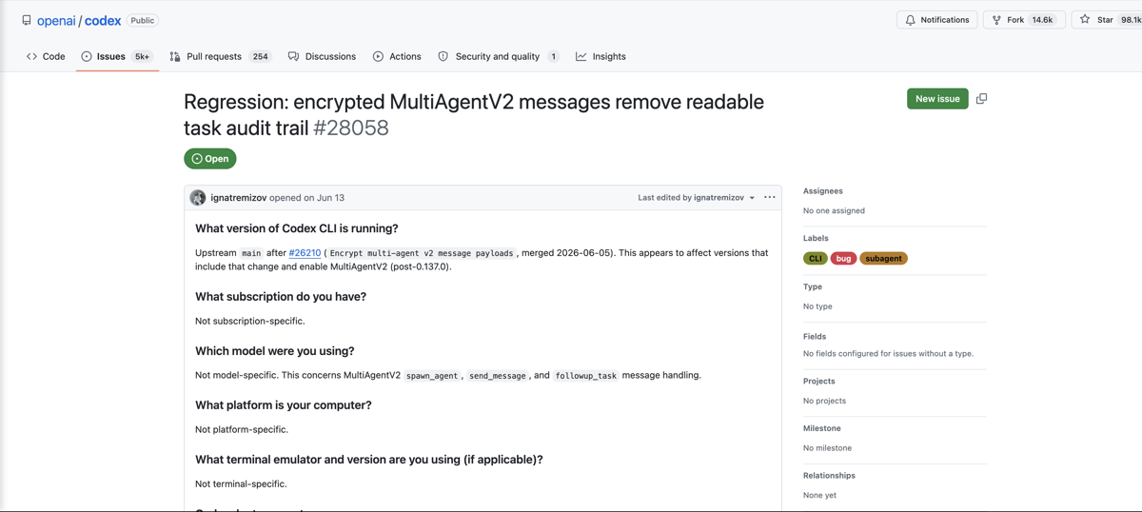1142x512 pixels.
Task: Click the Public visibility badge
Action: (143, 20)
